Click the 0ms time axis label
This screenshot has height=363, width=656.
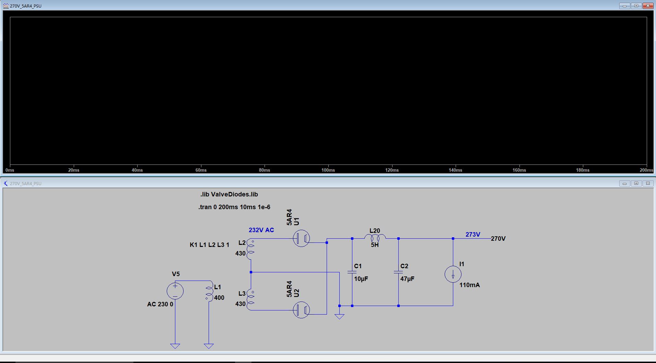point(10,170)
